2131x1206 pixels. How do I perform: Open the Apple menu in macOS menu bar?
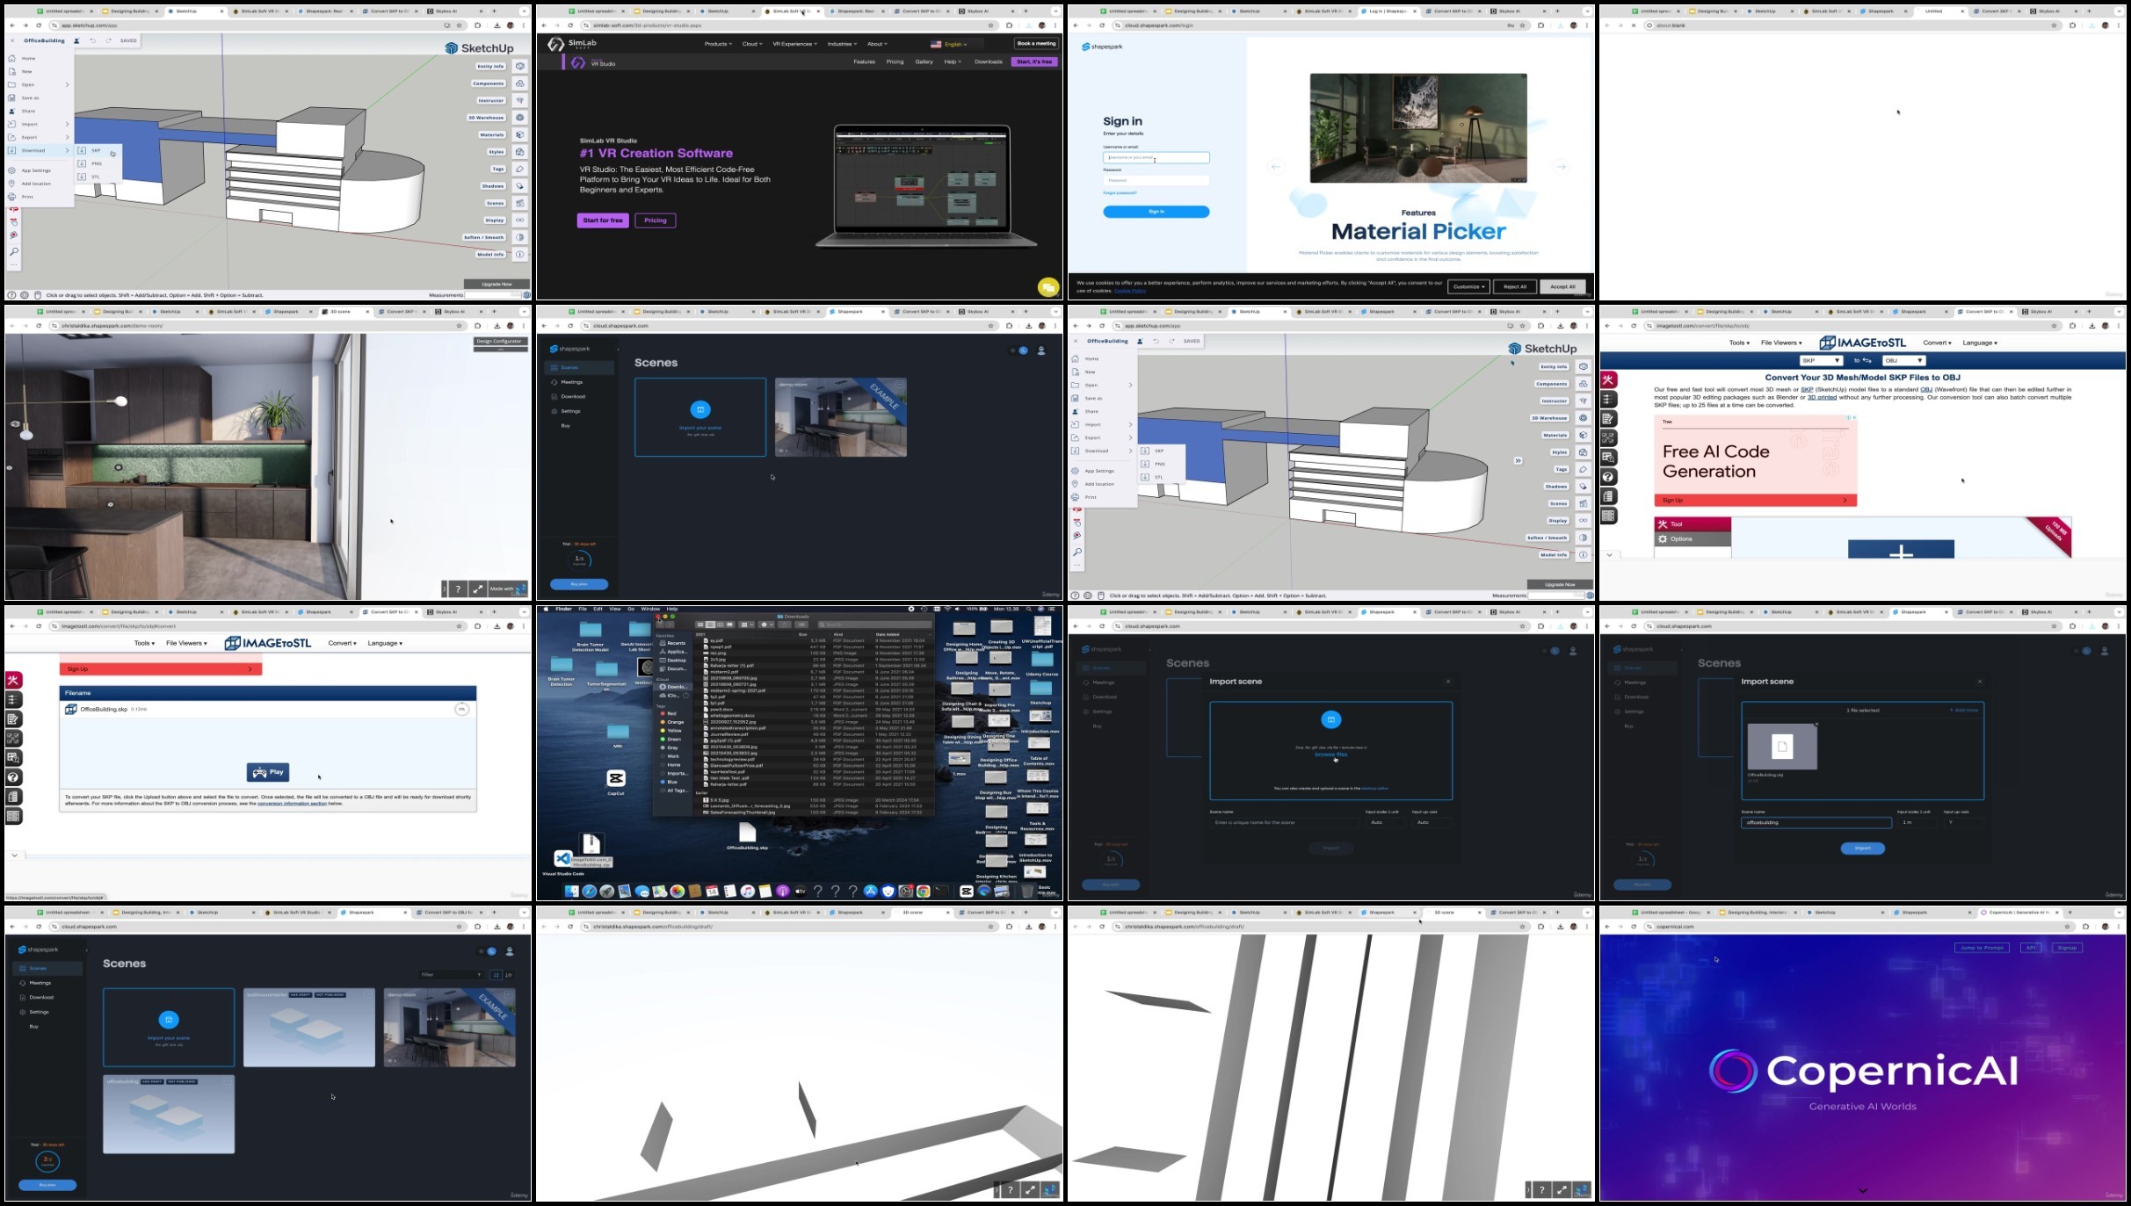coord(546,609)
